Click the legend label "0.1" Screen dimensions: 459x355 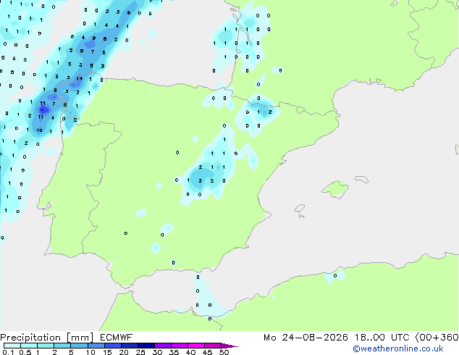coord(8,352)
